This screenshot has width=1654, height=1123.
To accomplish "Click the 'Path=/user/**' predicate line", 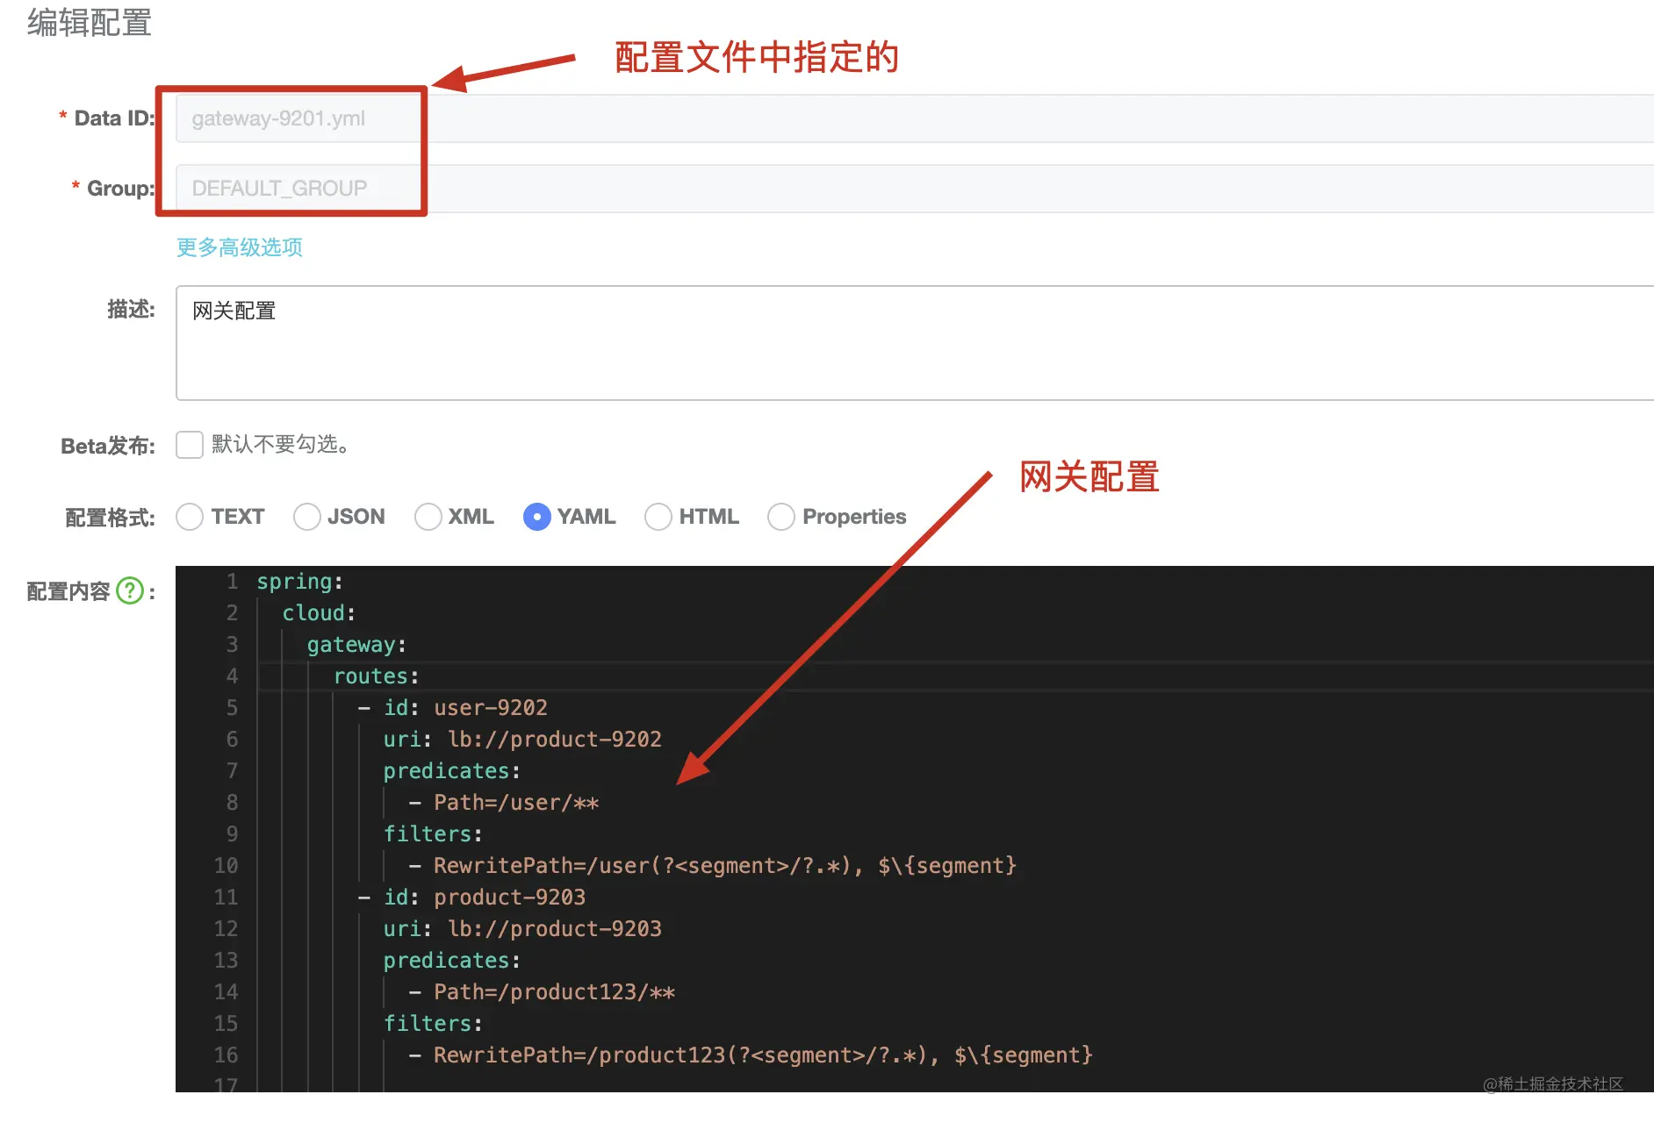I will tap(504, 803).
